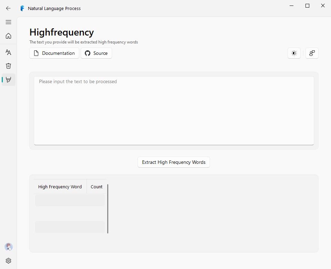Click the results table scrollbar
The width and height of the screenshot is (331, 269).
(108, 209)
